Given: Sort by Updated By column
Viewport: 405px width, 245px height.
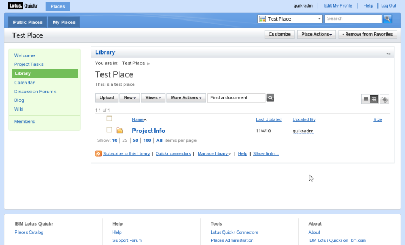Looking at the screenshot, I should (x=304, y=119).
